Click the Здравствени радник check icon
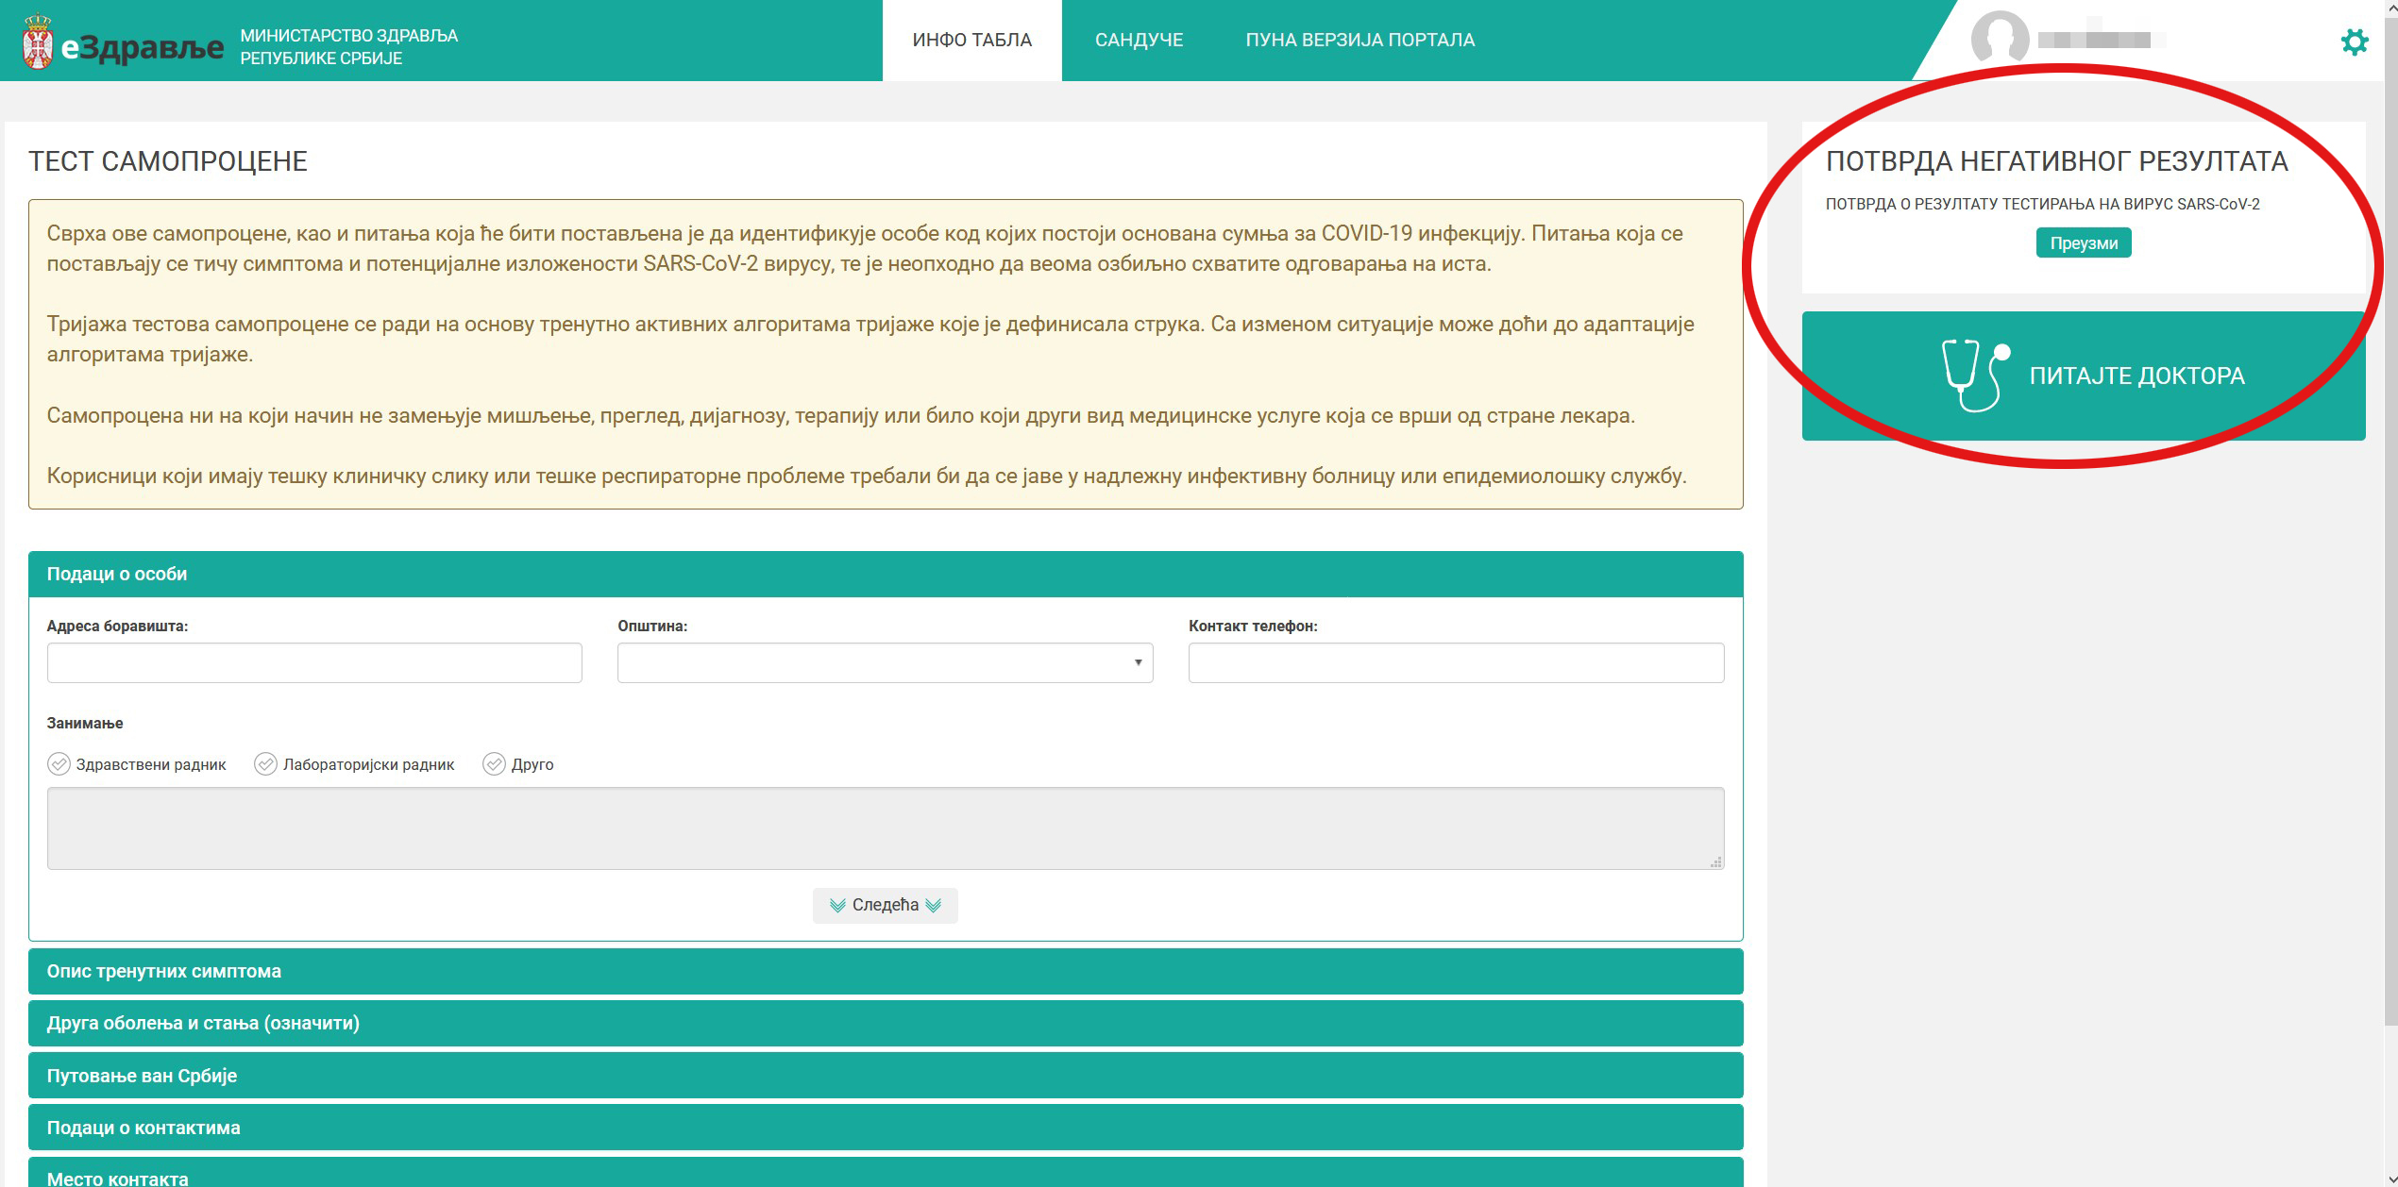2398x1187 pixels. pyautogui.click(x=59, y=764)
